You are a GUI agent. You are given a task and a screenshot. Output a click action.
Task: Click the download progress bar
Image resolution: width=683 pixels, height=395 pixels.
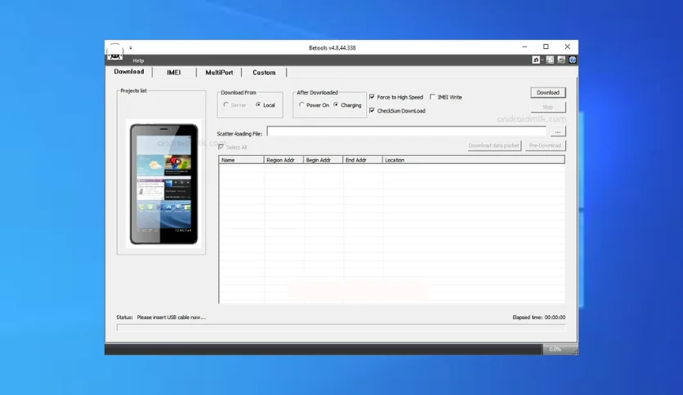(341, 327)
